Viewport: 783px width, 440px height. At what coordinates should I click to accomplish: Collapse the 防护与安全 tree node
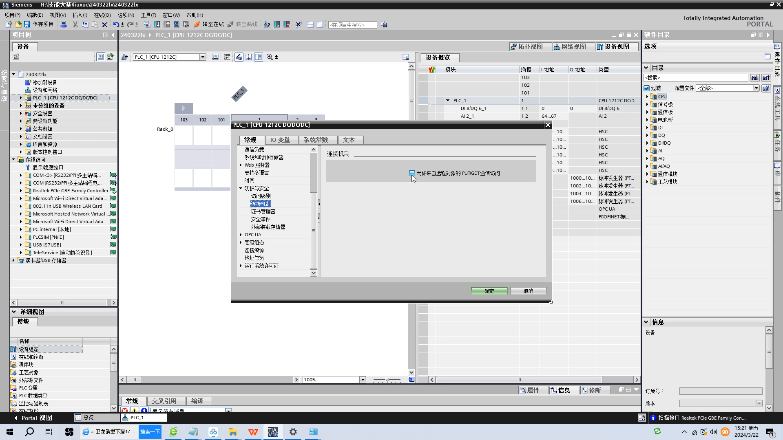pyautogui.click(x=241, y=188)
